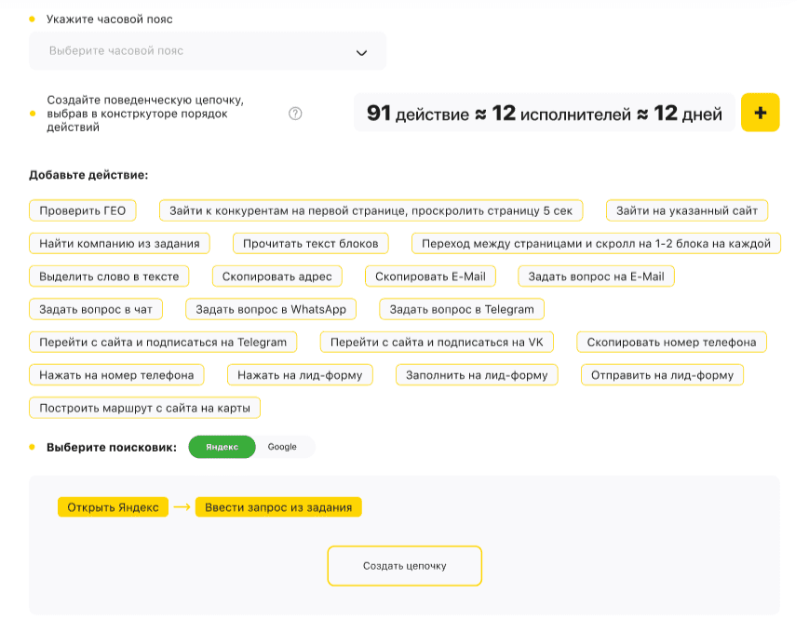
Task: Add 'Выделить слово в тексте' action
Action: click(109, 276)
